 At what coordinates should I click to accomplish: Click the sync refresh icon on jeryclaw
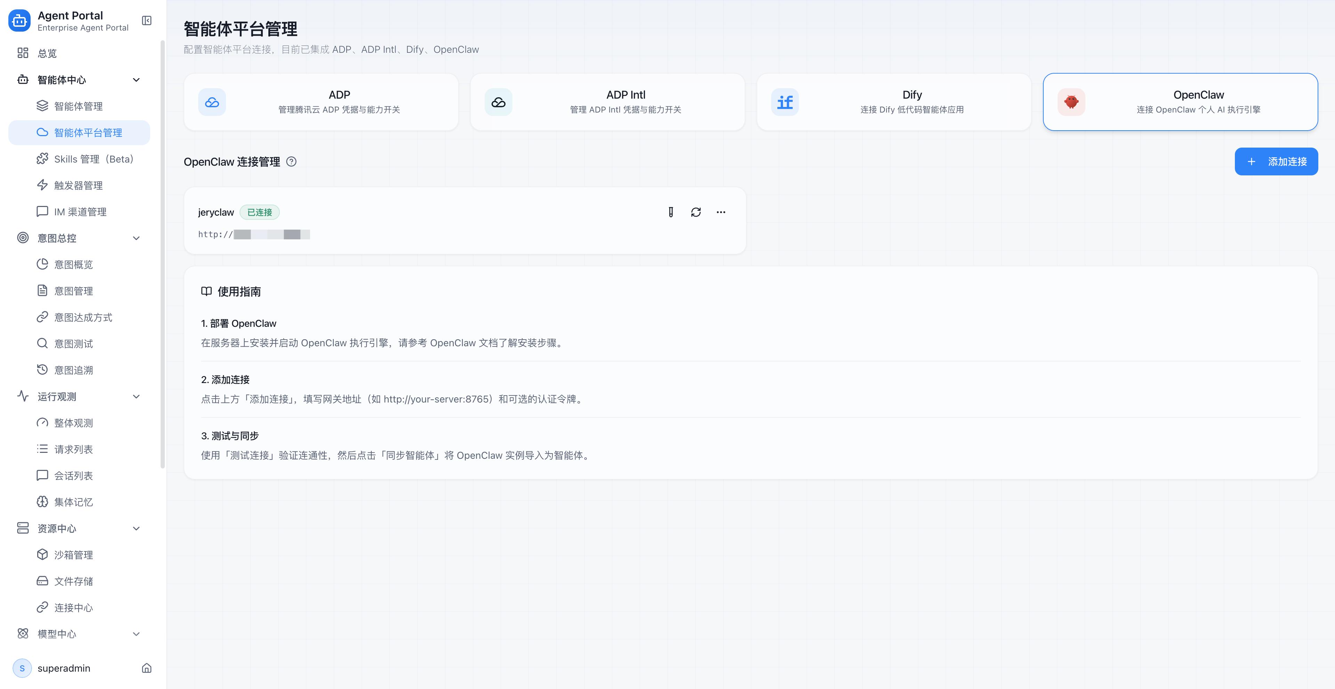[695, 212]
